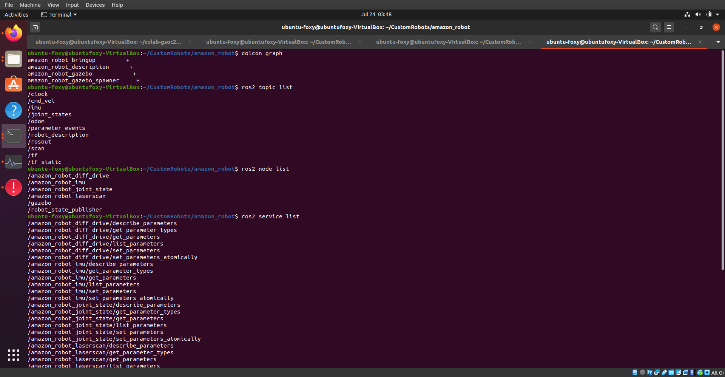Image resolution: width=725 pixels, height=377 pixels.
Task: Open the Devices menu
Action: click(95, 5)
